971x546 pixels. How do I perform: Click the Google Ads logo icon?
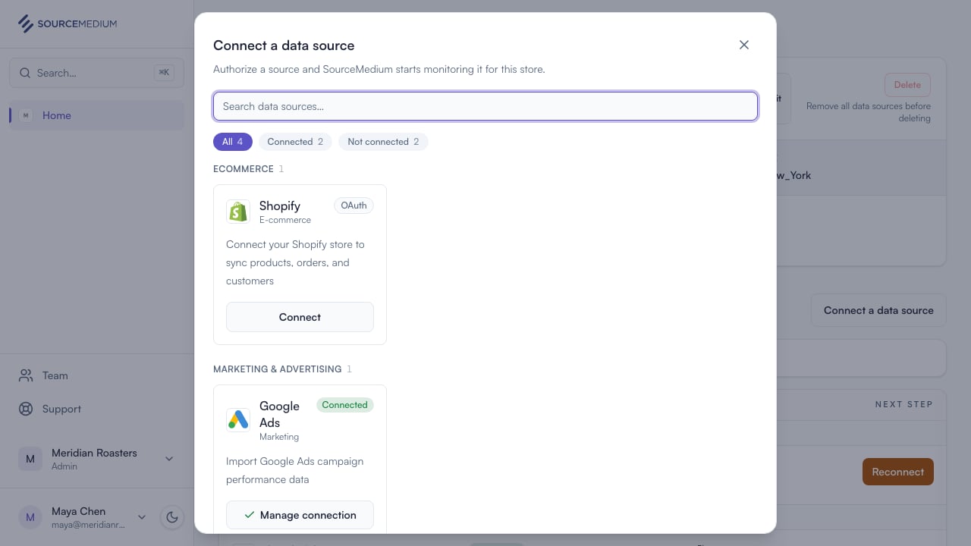[238, 419]
